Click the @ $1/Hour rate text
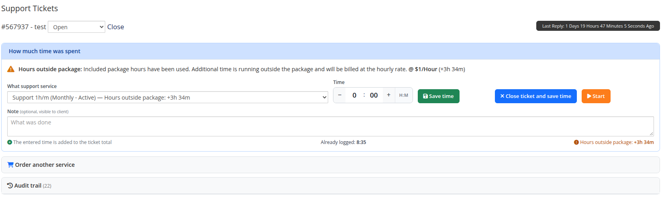Image resolution: width=662 pixels, height=198 pixels. coord(423,69)
